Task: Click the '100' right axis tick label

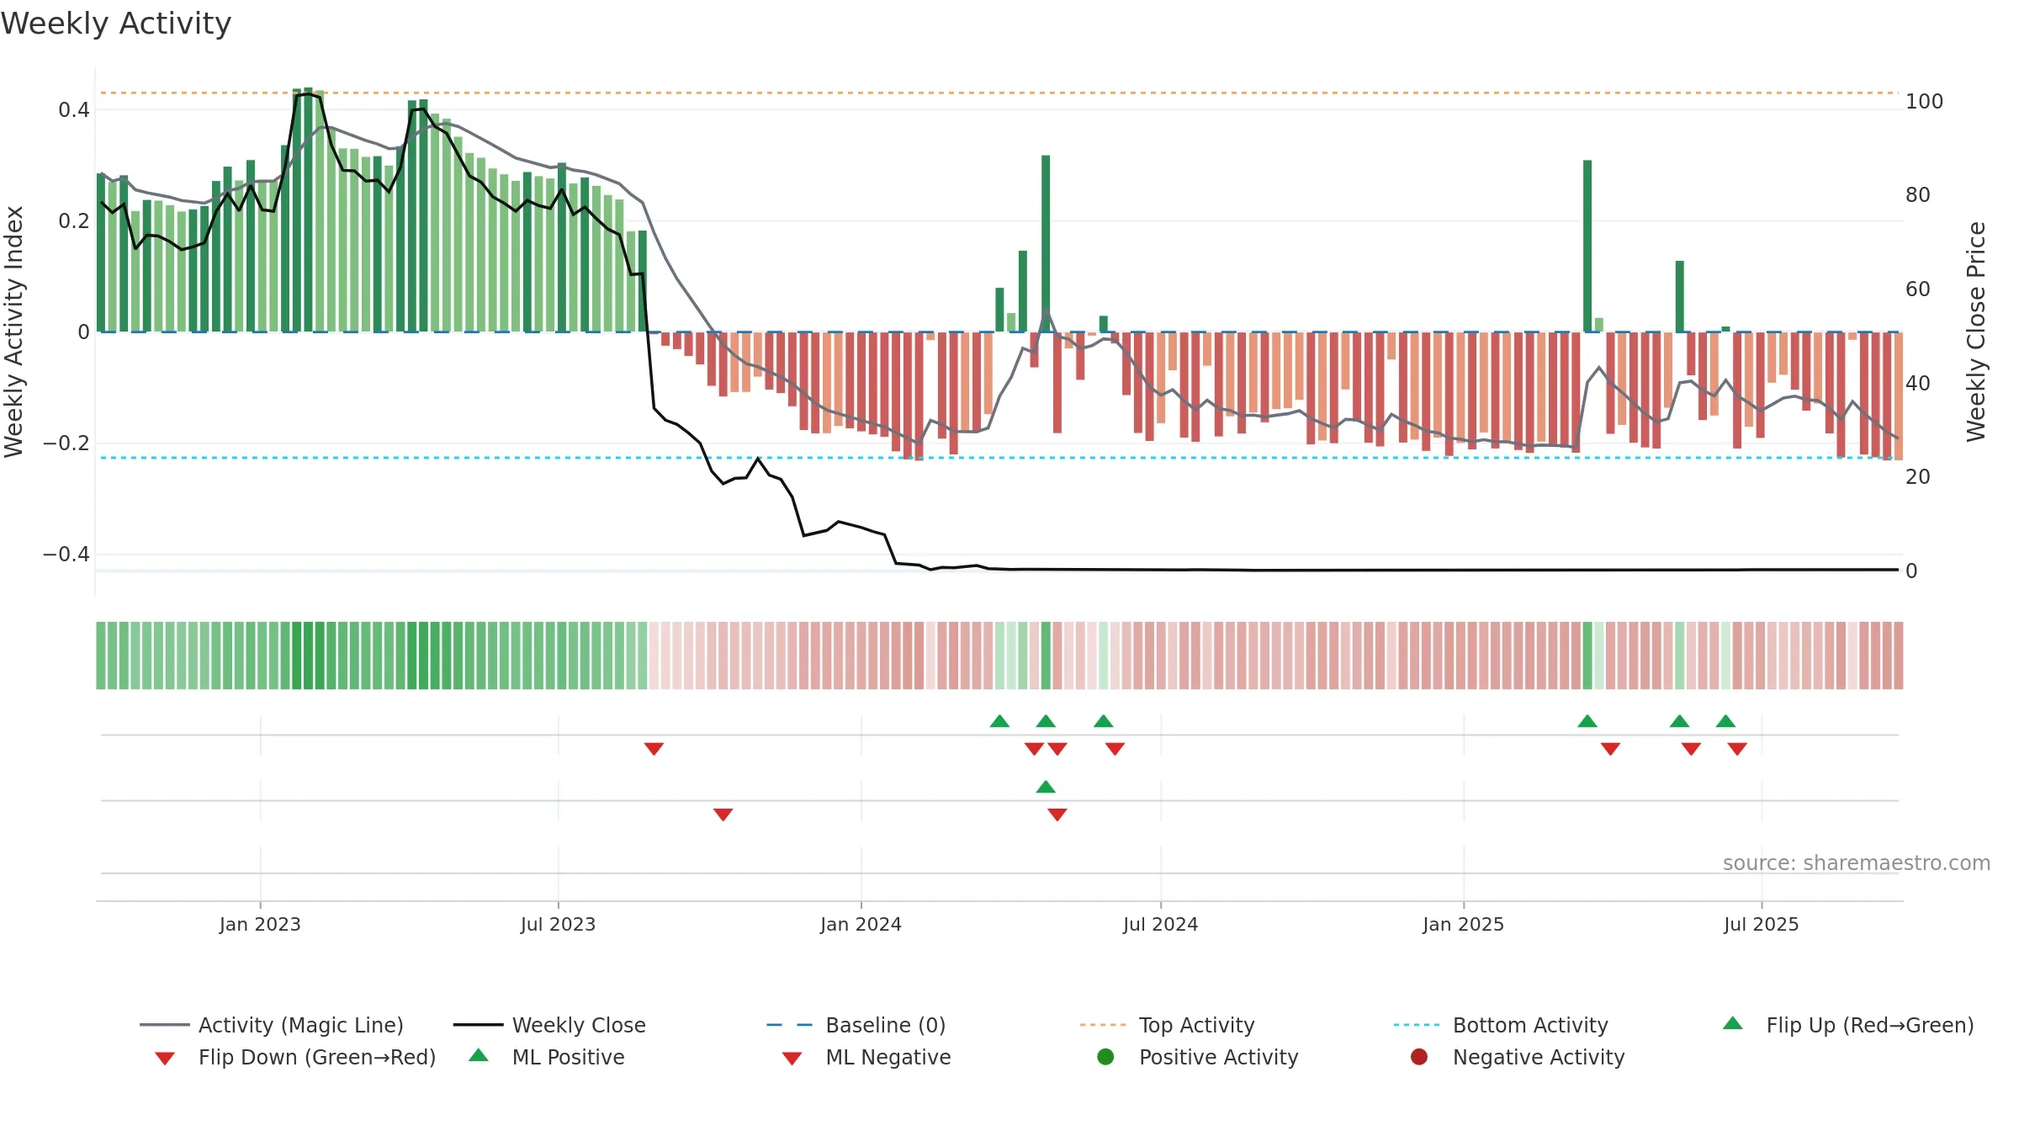Action: tap(1924, 102)
